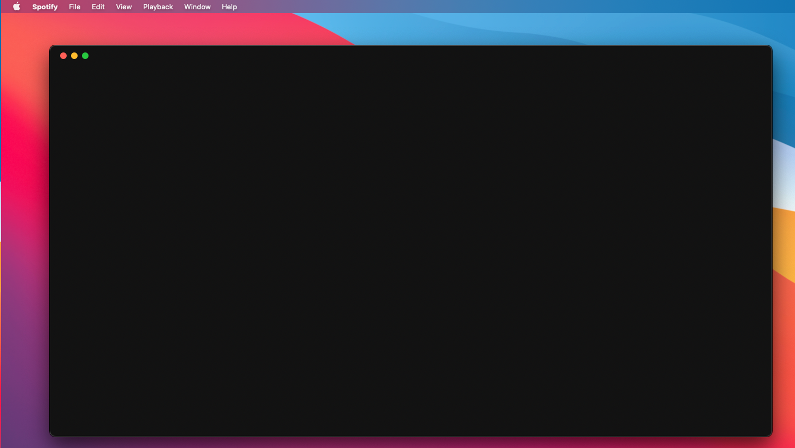Open the Help menu
Screen dimensions: 795x448
[x=229, y=7]
